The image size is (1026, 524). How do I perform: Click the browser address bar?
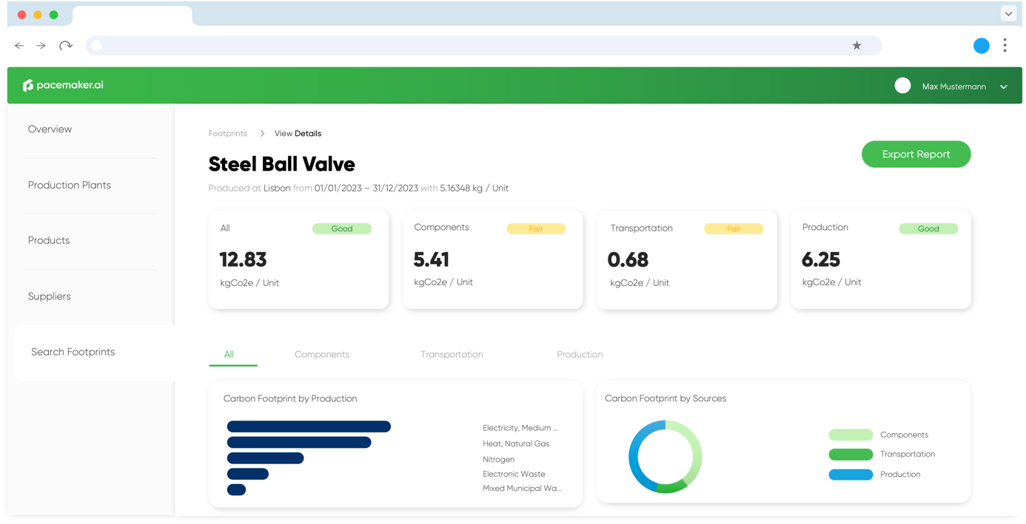pos(474,46)
